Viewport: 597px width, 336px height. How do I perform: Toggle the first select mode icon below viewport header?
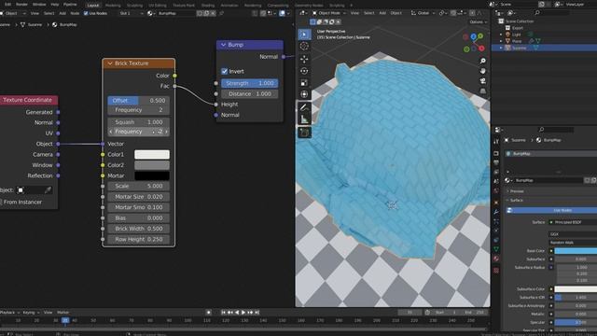[x=312, y=22]
